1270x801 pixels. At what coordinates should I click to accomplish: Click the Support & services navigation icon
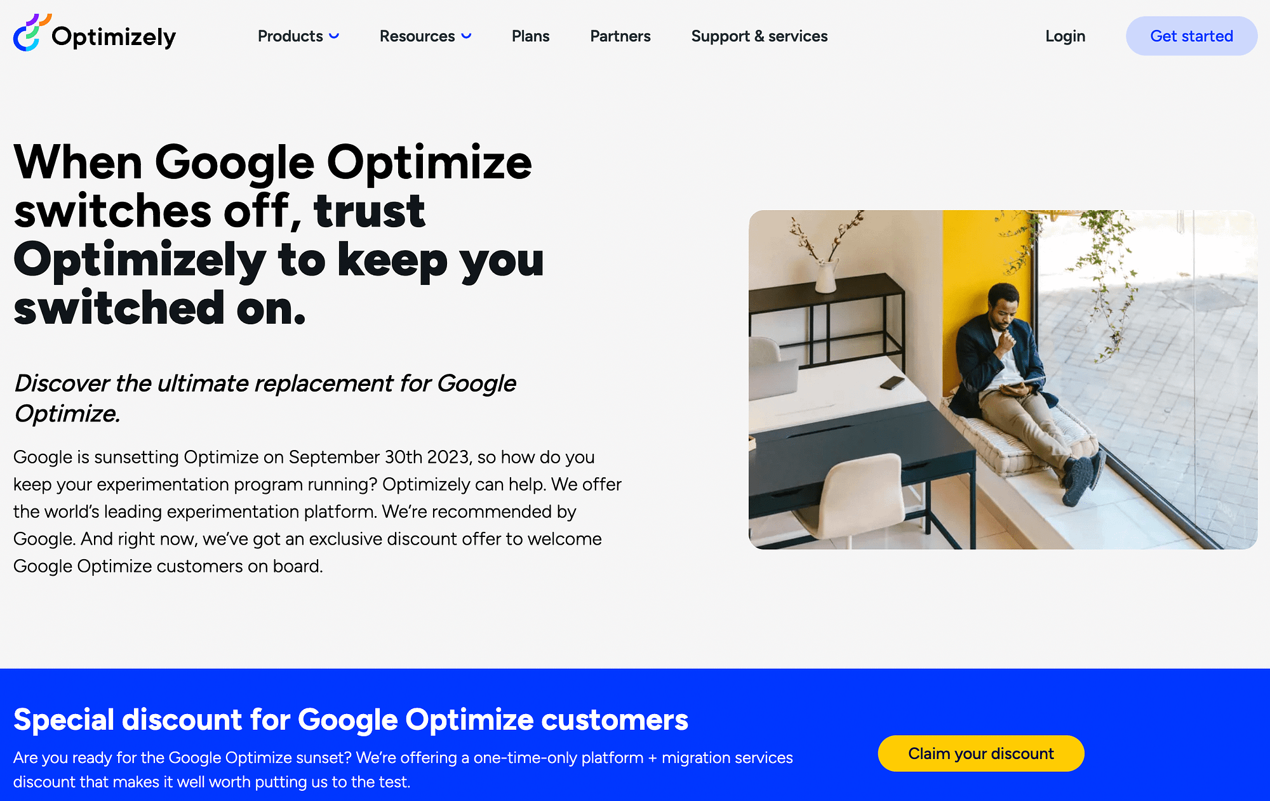(x=759, y=36)
